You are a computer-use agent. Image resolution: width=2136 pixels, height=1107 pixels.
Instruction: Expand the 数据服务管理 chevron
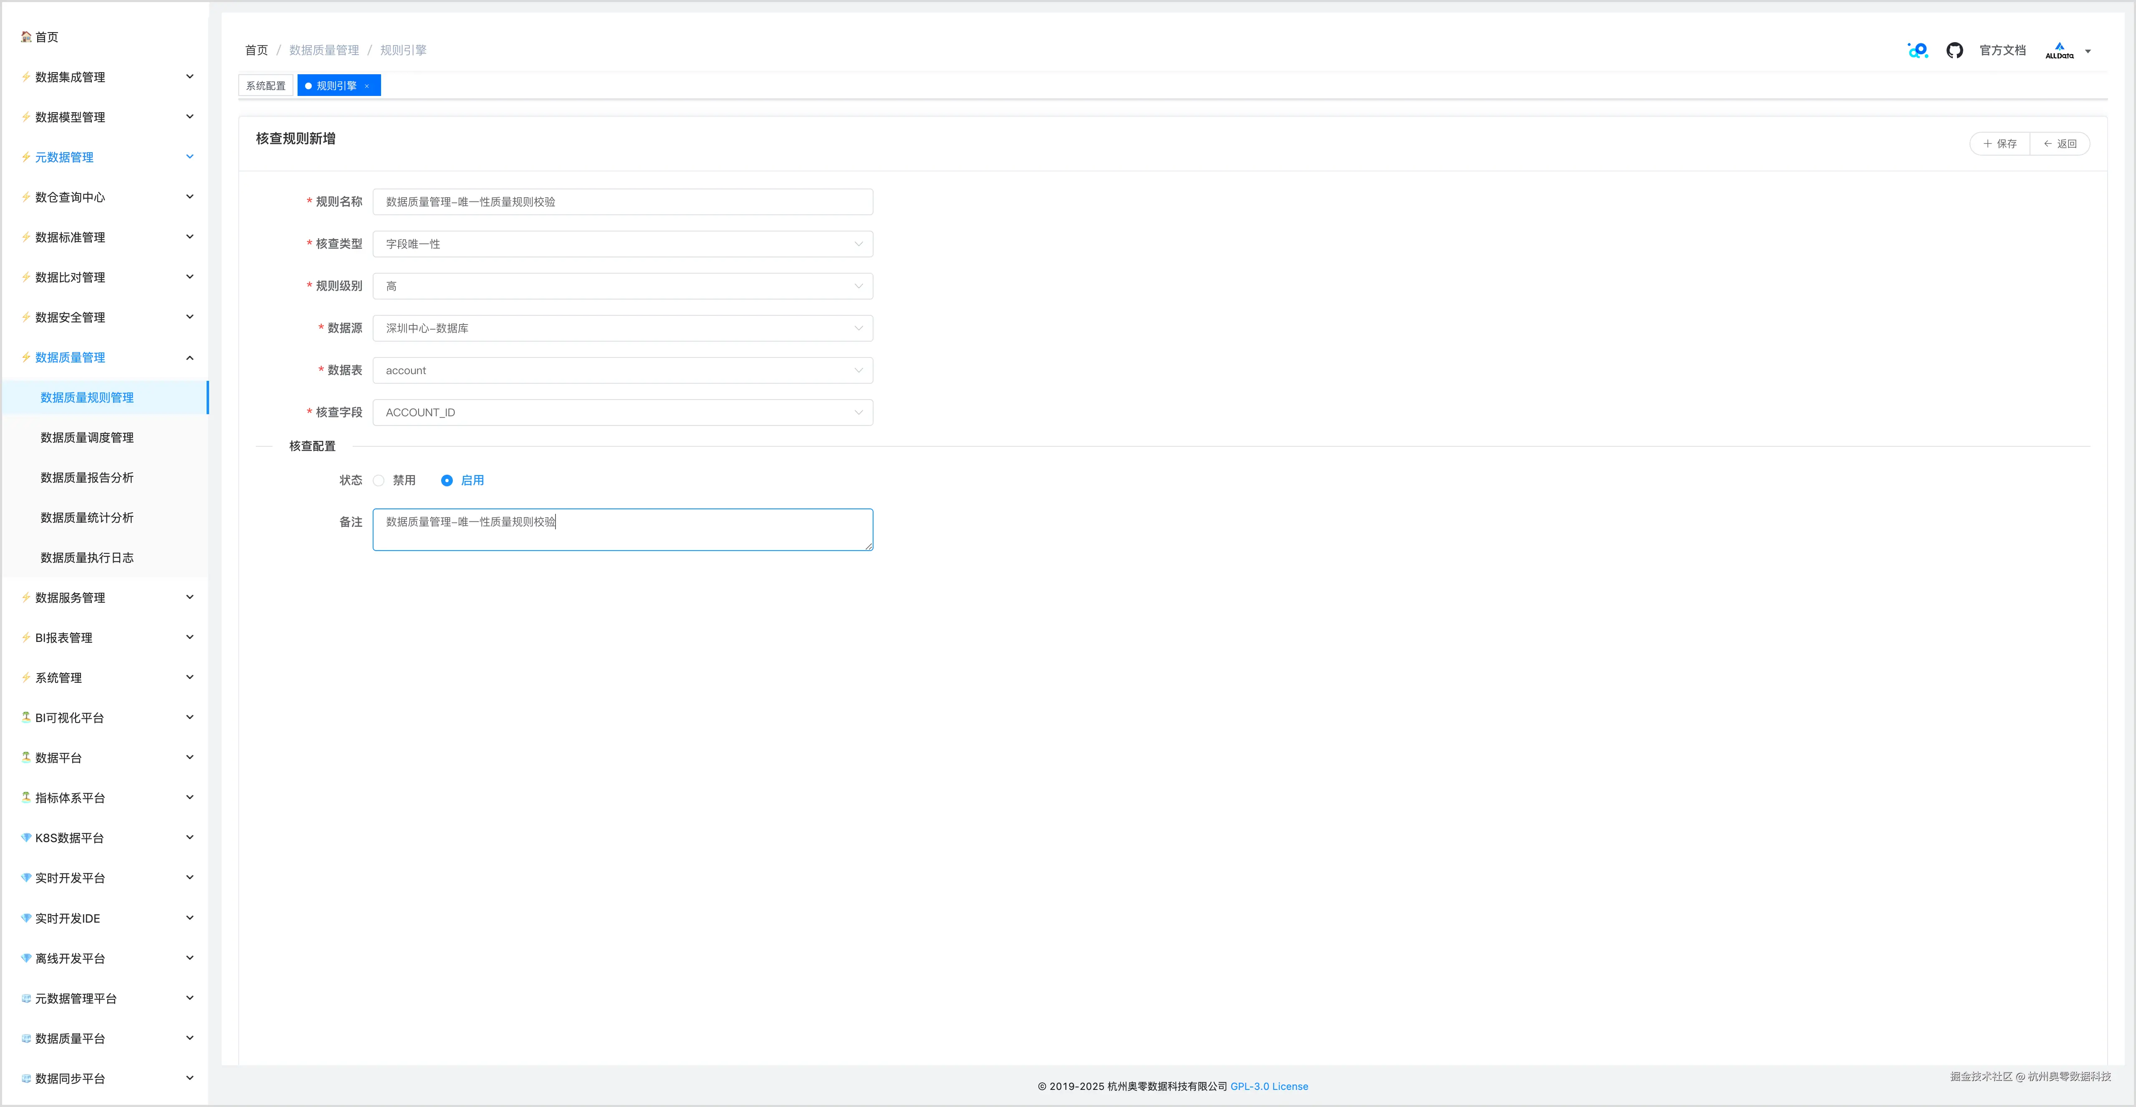(190, 597)
